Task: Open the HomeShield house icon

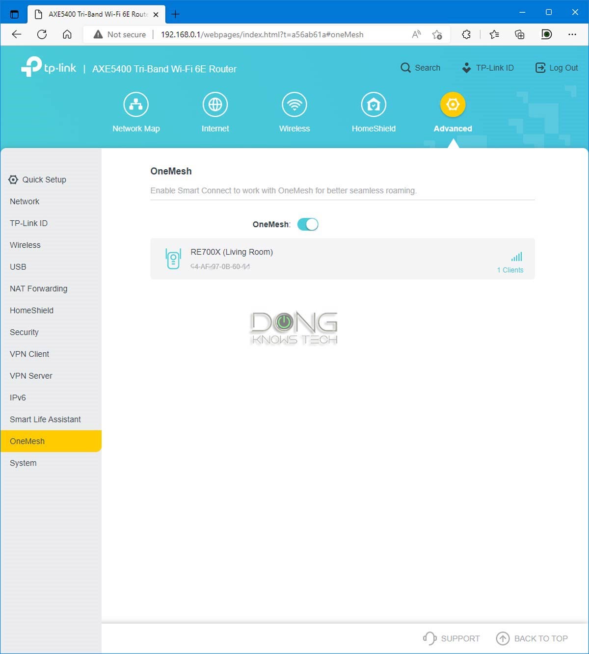Action: coord(374,105)
